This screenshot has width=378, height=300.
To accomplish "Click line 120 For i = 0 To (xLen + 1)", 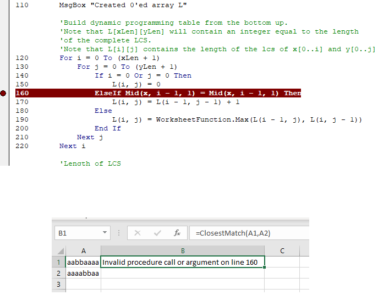I will pos(109,58).
